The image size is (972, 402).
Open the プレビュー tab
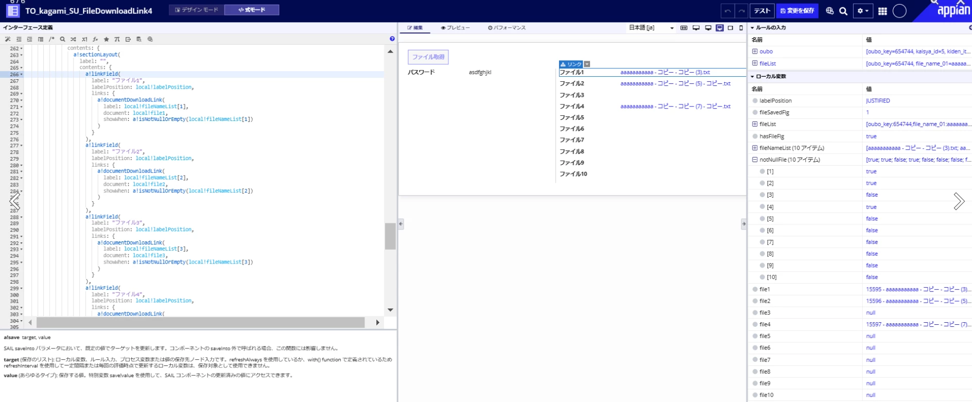pyautogui.click(x=455, y=28)
